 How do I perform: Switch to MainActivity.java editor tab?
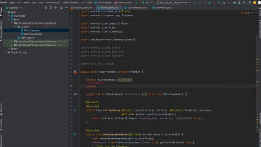coord(163,8)
